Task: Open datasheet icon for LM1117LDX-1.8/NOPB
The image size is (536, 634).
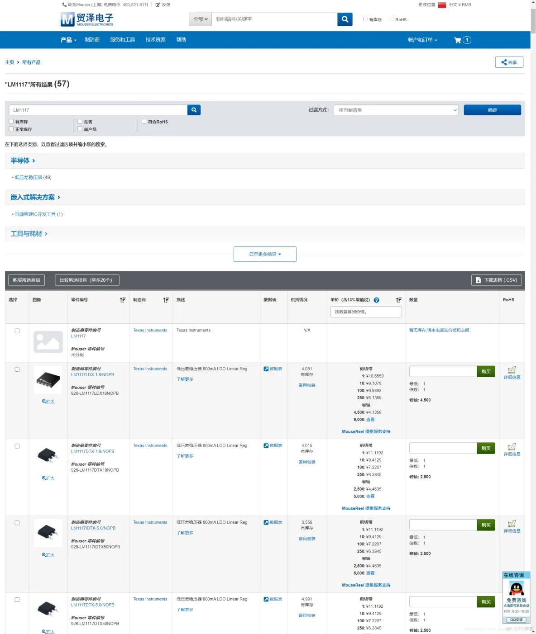Action: click(x=266, y=369)
